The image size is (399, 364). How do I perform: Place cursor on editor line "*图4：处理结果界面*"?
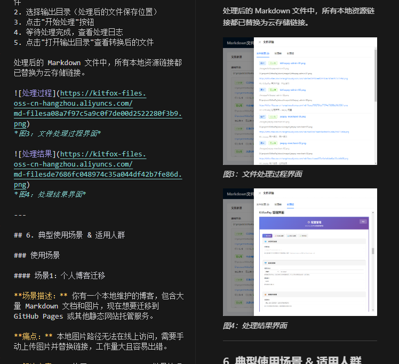coord(50,194)
